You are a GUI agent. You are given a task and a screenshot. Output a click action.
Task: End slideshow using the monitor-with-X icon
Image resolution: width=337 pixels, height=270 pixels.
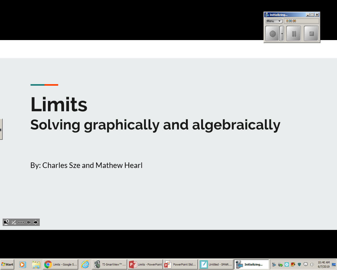[6, 222]
